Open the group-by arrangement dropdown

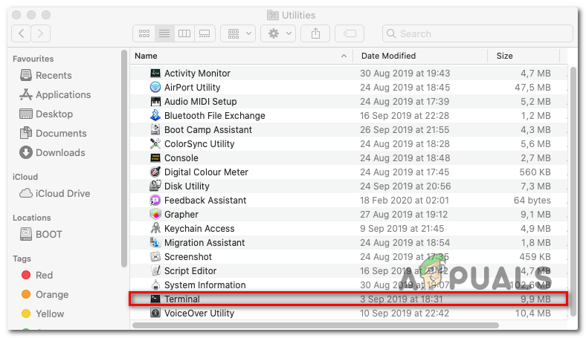(x=238, y=33)
